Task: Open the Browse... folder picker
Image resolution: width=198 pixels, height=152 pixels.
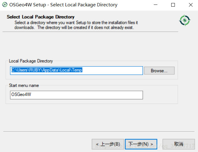Action: tap(159, 70)
